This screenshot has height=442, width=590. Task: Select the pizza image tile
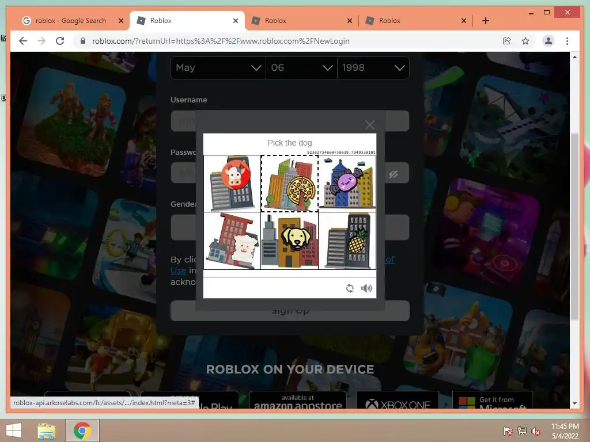[290, 184]
